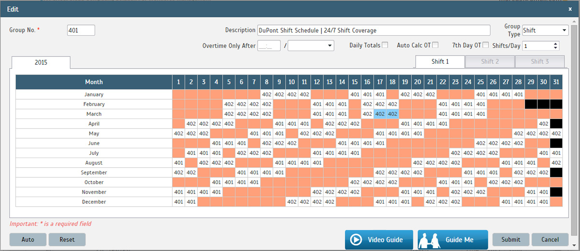The height and width of the screenshot is (251, 580).
Task: Click day 31 column header
Action: [556, 82]
